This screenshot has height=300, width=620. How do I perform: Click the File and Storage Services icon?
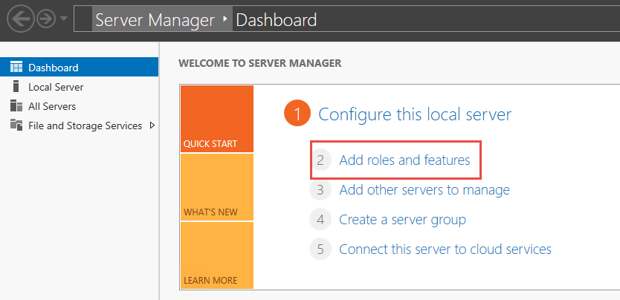click(16, 125)
